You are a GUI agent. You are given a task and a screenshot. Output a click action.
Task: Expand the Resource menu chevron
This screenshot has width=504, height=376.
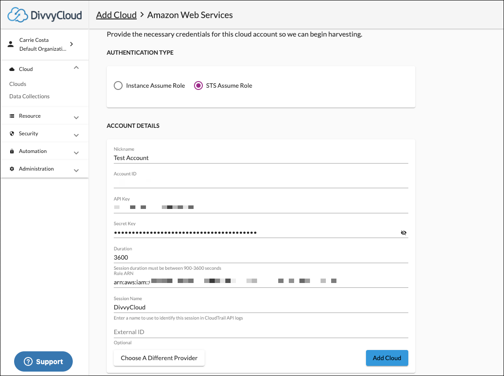[x=76, y=118]
